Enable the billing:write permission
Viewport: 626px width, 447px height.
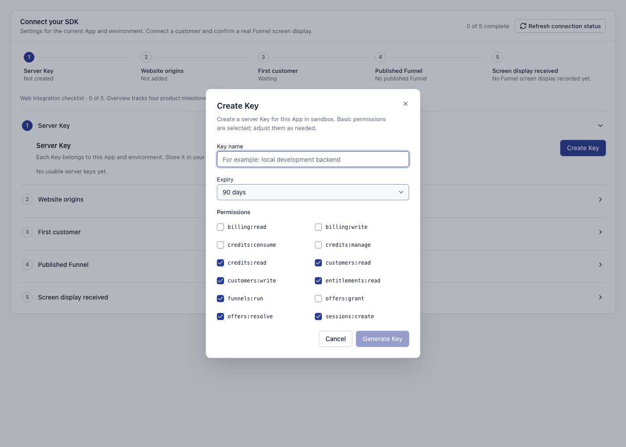pyautogui.click(x=318, y=227)
